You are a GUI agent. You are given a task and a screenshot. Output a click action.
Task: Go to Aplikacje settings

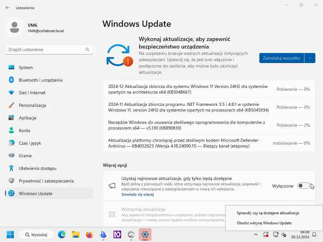tap(49, 118)
